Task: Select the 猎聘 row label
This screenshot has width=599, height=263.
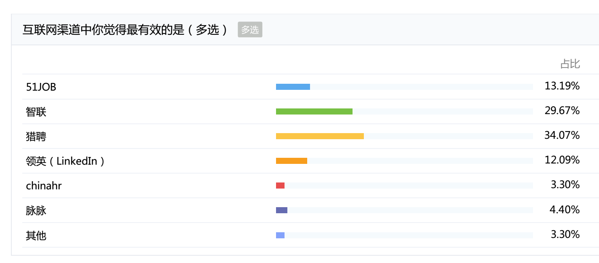Action: point(36,136)
